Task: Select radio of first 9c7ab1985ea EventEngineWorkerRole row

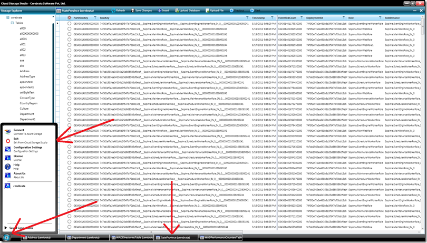Action: point(70,72)
